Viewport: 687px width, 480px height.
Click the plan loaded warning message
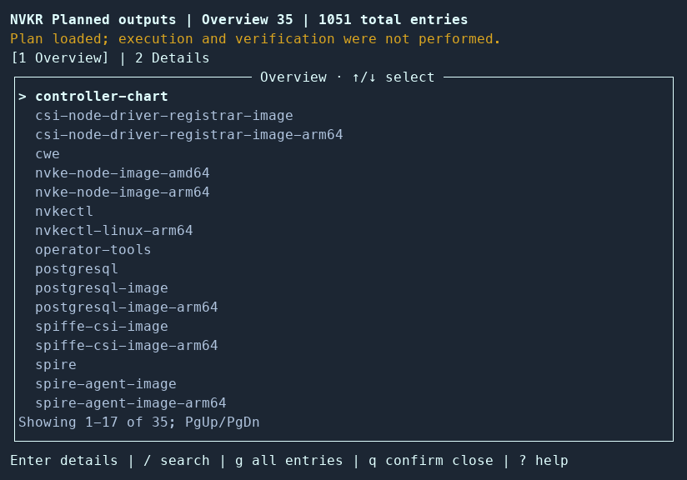click(255, 39)
